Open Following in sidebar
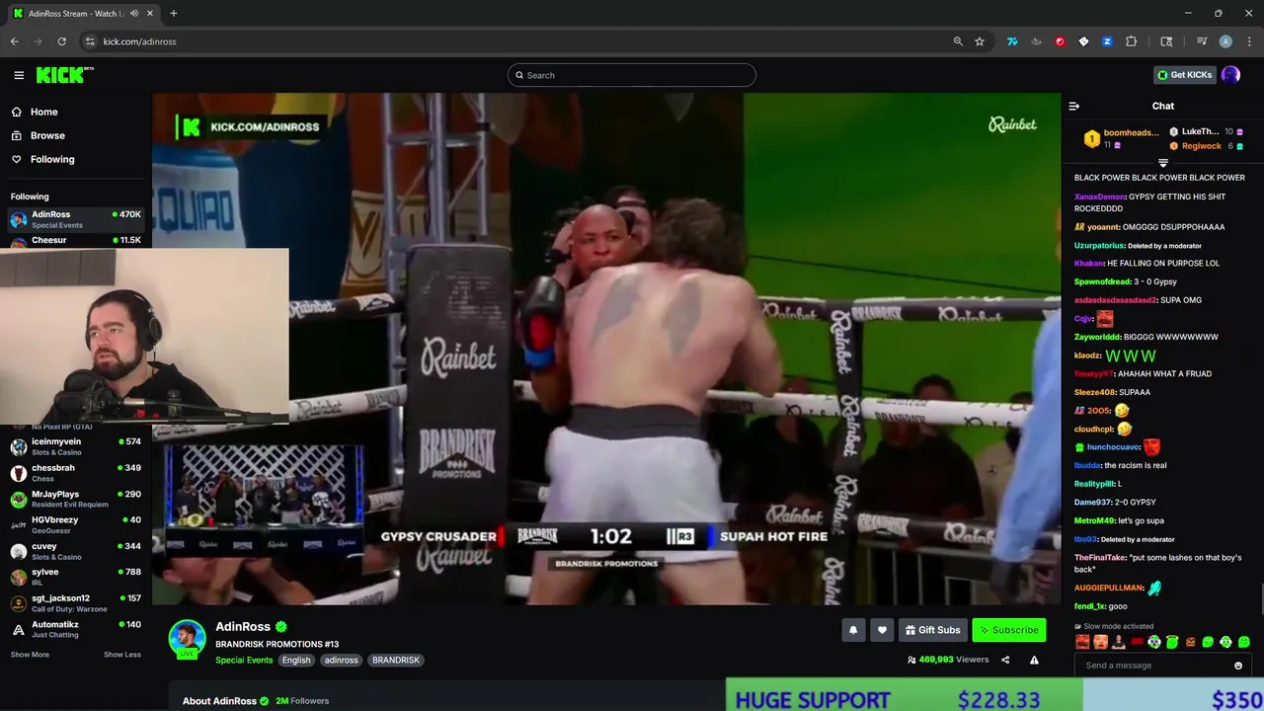 52,159
